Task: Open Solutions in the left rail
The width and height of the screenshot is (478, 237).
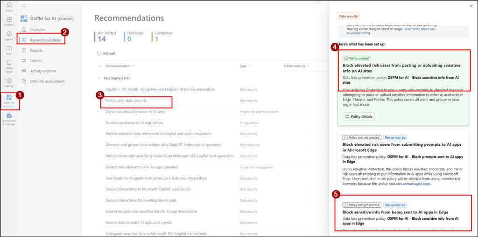Action: [9, 21]
